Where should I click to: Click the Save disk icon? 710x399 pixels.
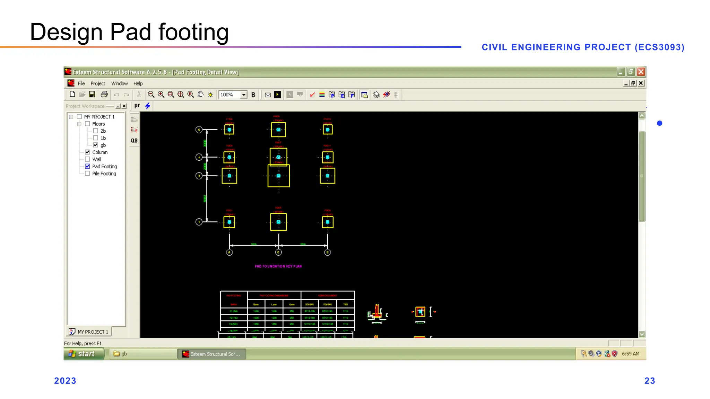click(92, 94)
